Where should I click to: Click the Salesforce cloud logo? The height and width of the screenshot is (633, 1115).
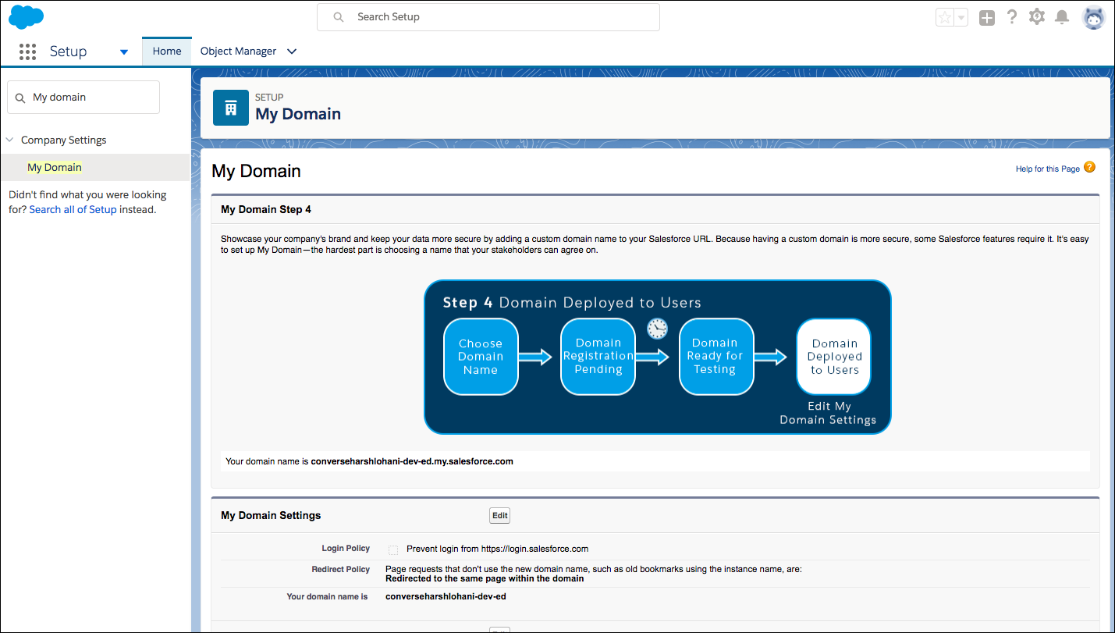click(x=26, y=16)
